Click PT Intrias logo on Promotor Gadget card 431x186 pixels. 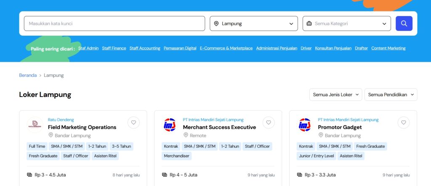[305, 125]
